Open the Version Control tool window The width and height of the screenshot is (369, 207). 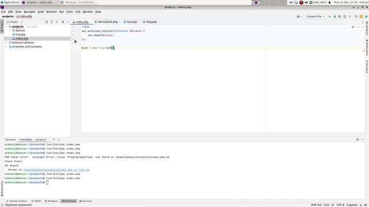pyautogui.click(x=17, y=201)
